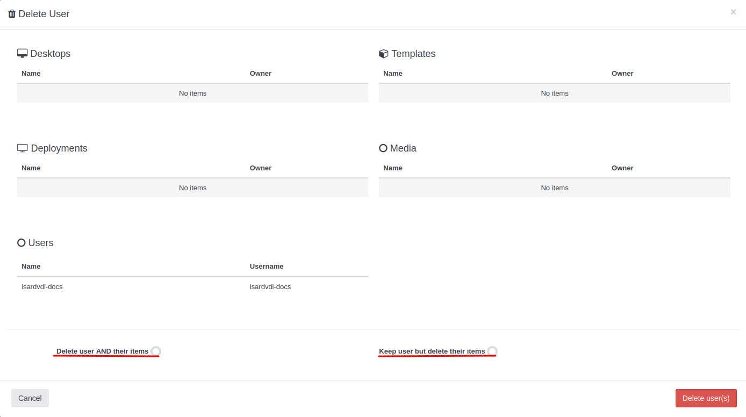Viewport: 746px width, 417px height.
Task: Click the Owner column header in the Templates table
Action: 622,74
